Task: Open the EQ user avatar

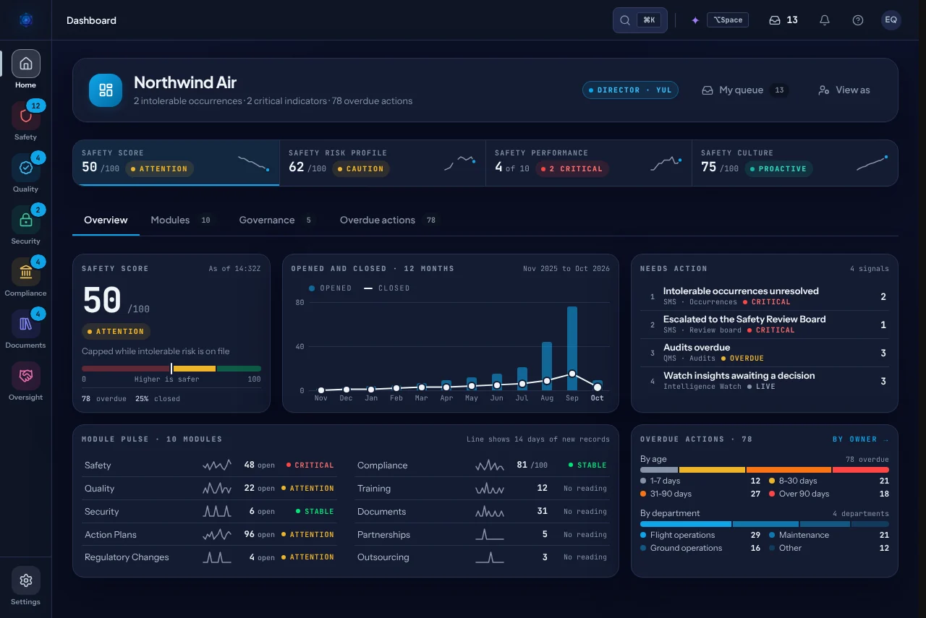Action: [891, 20]
